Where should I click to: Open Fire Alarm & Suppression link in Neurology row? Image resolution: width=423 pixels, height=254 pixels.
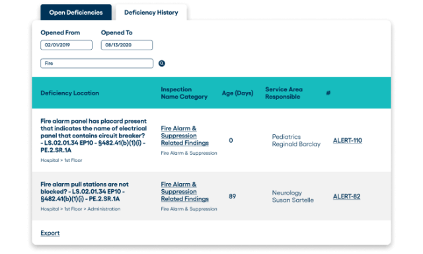click(185, 191)
